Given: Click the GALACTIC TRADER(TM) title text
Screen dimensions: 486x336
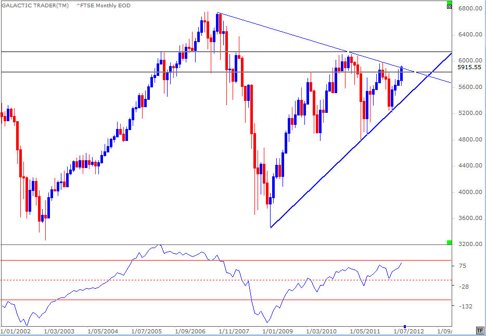Looking at the screenshot, I should coord(35,5).
